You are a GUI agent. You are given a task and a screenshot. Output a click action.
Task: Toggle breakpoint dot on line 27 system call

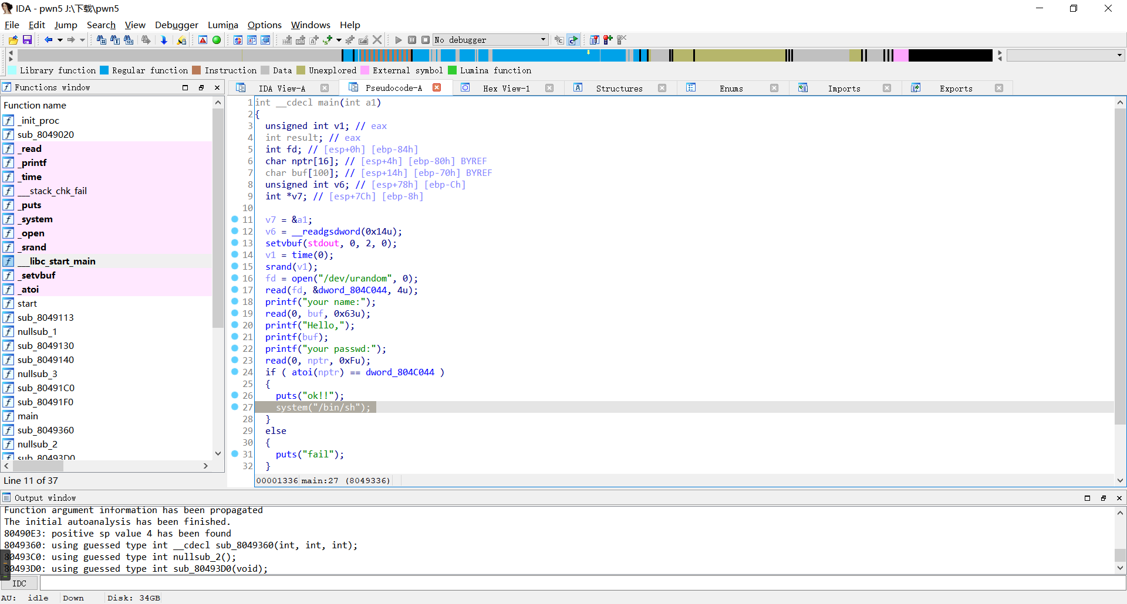click(x=235, y=407)
